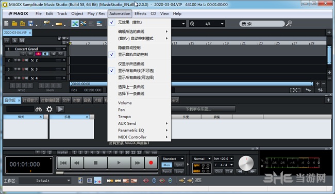The height and width of the screenshot is (194, 335).
Task: Start playback with the play button
Action: [x=119, y=163]
